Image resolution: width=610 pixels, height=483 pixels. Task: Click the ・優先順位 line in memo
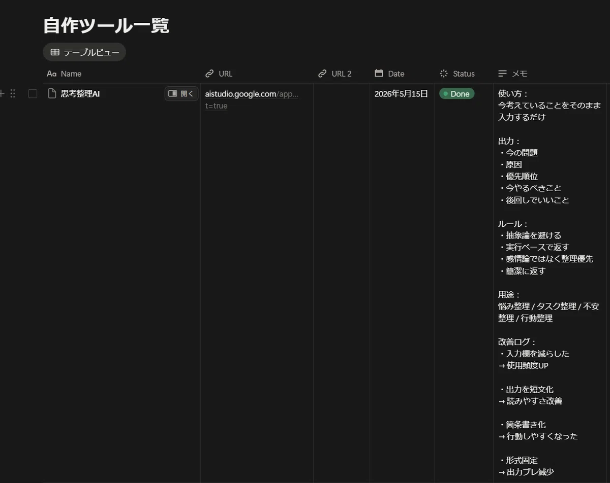click(518, 176)
